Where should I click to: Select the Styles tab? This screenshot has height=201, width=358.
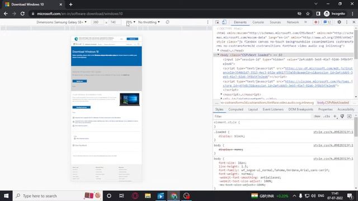pyautogui.click(x=219, y=109)
